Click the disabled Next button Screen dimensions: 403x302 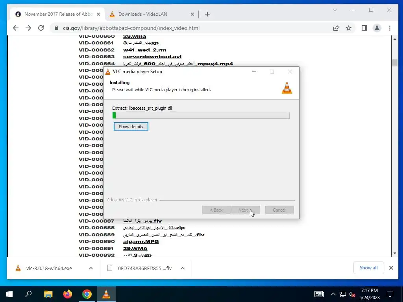[246, 210]
